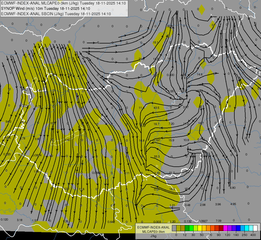This screenshot has height=240, width=261.
Task: Click the legend scale label 120
Action: coord(227,235)
